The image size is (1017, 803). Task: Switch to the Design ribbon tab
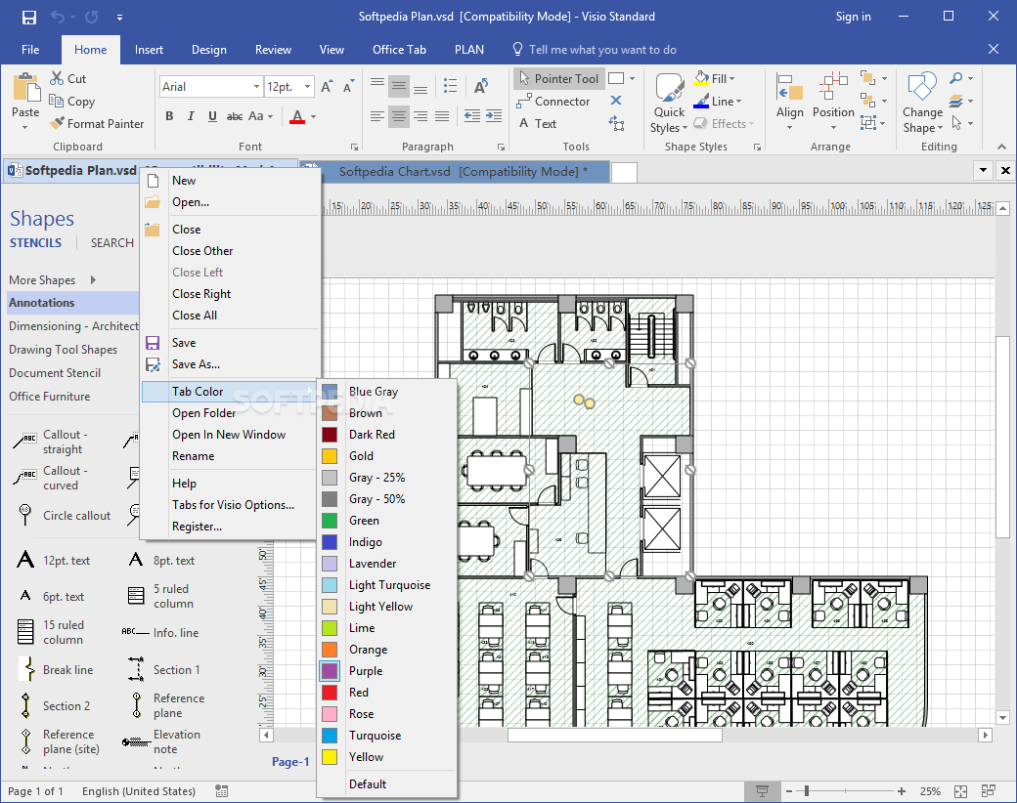tap(209, 50)
